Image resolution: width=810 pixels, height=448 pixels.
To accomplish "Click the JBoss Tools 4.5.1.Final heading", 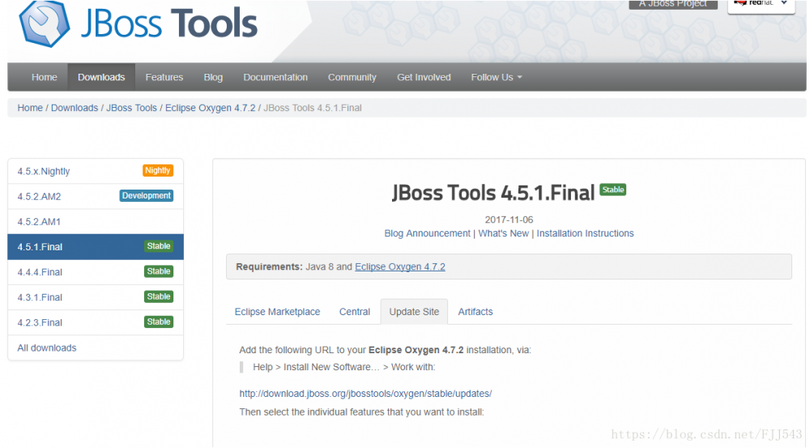I will (x=493, y=194).
